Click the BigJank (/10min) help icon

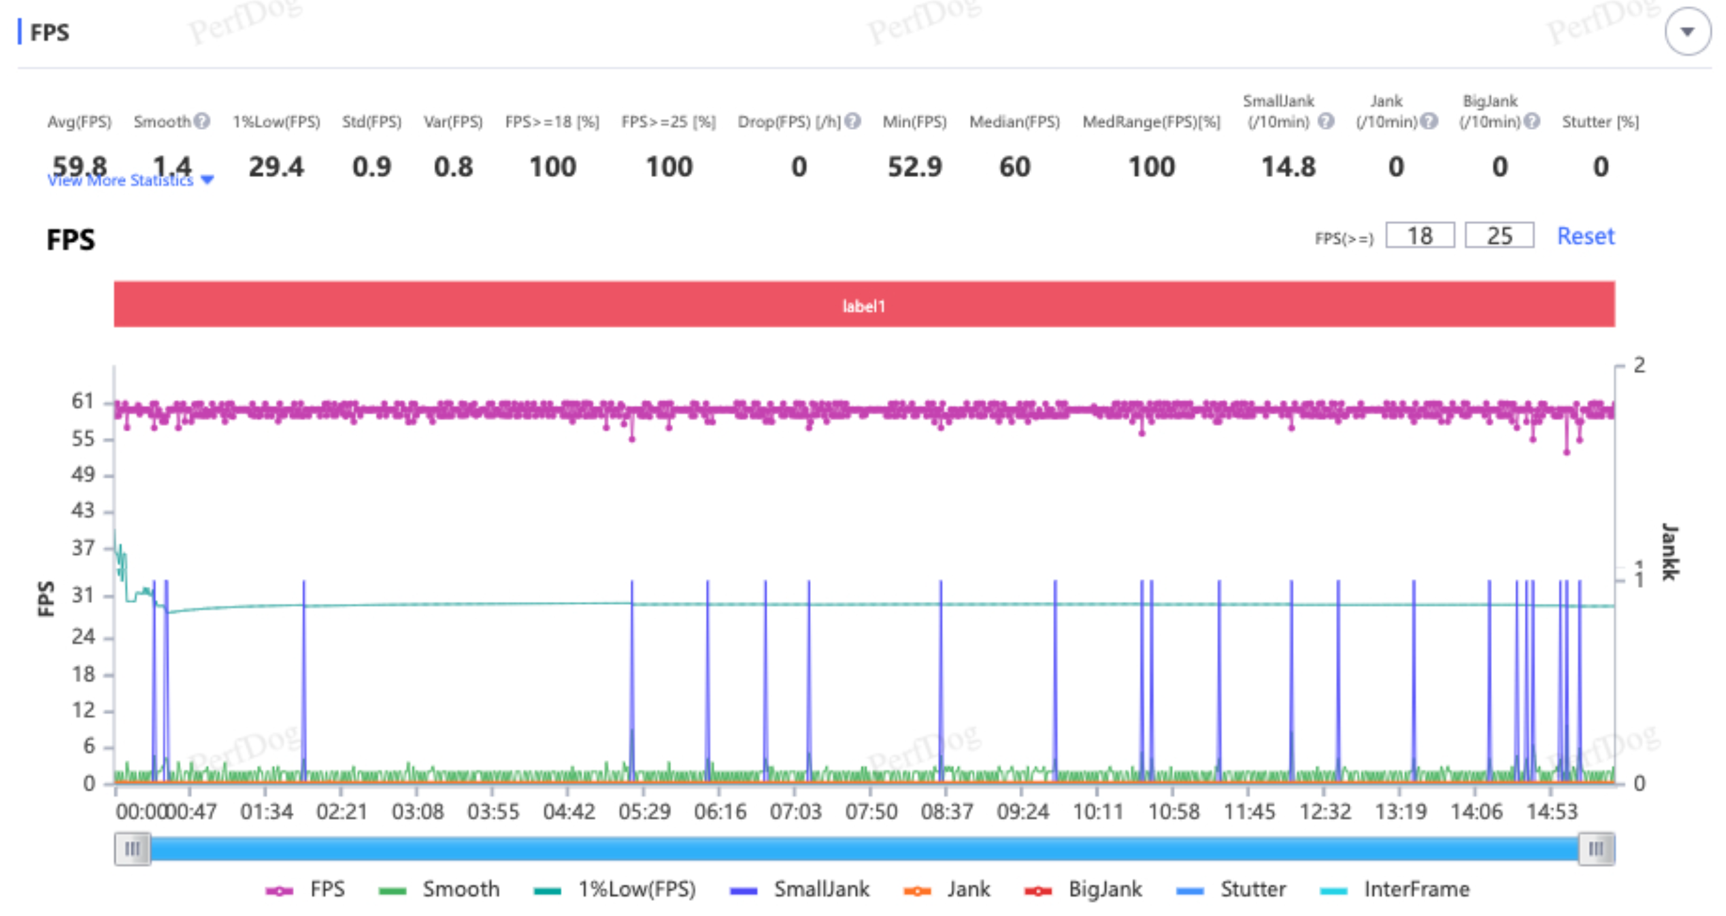(x=1532, y=121)
